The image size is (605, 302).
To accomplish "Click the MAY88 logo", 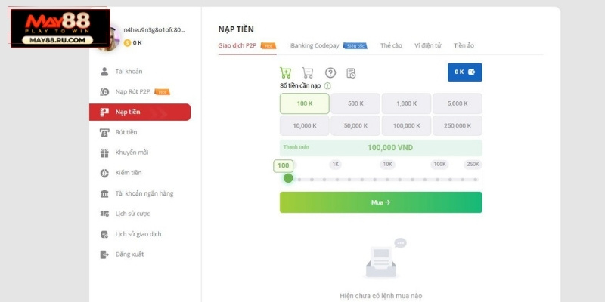I will pyautogui.click(x=60, y=28).
